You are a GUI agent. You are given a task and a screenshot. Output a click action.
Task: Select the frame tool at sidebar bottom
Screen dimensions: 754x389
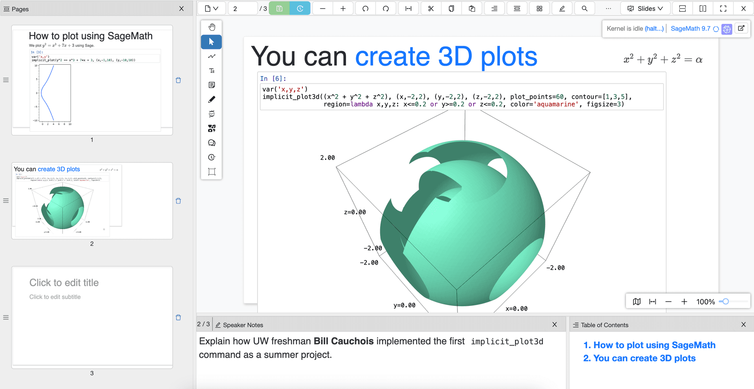(x=212, y=171)
